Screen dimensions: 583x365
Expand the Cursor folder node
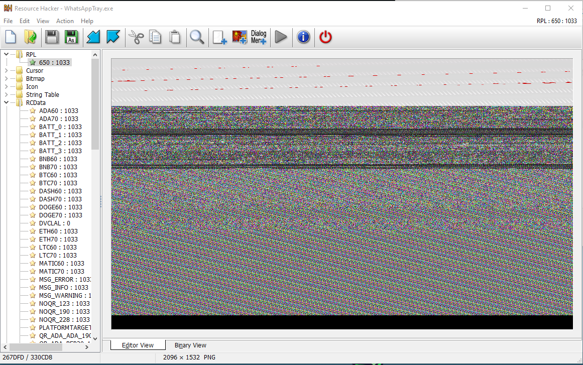7,70
